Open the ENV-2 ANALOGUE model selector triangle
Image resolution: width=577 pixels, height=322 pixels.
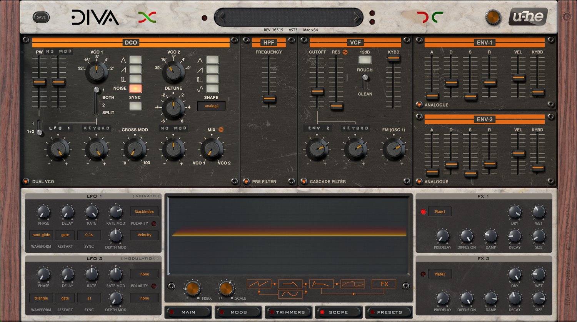[419, 182]
